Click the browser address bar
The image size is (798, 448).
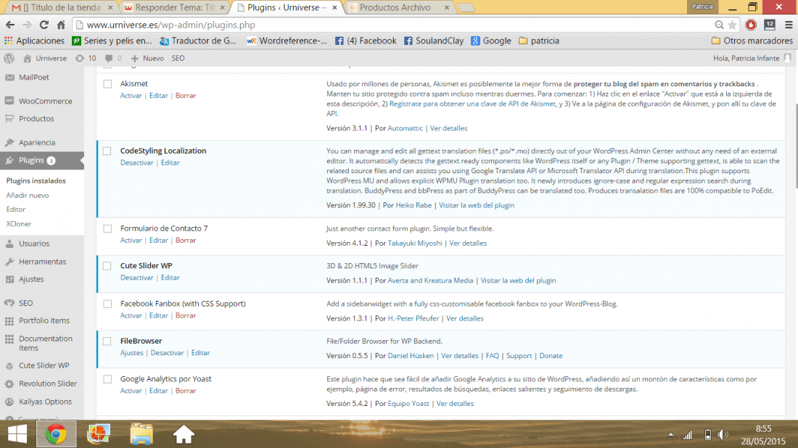pos(397,25)
